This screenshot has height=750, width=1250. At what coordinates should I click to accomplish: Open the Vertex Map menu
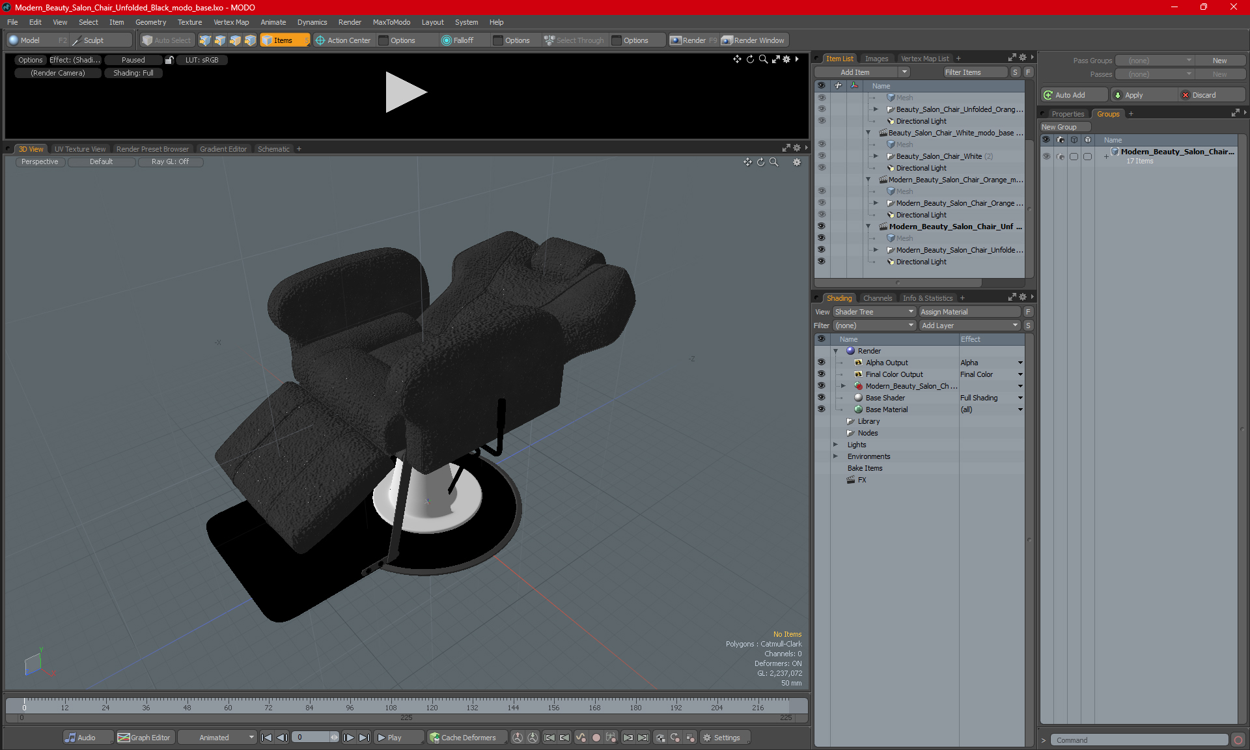(231, 22)
